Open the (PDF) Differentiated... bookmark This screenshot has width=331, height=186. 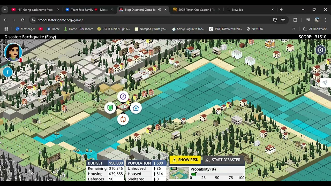point(225,29)
